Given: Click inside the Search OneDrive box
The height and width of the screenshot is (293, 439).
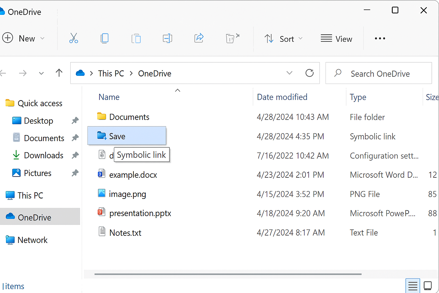Looking at the screenshot, I should tap(380, 73).
